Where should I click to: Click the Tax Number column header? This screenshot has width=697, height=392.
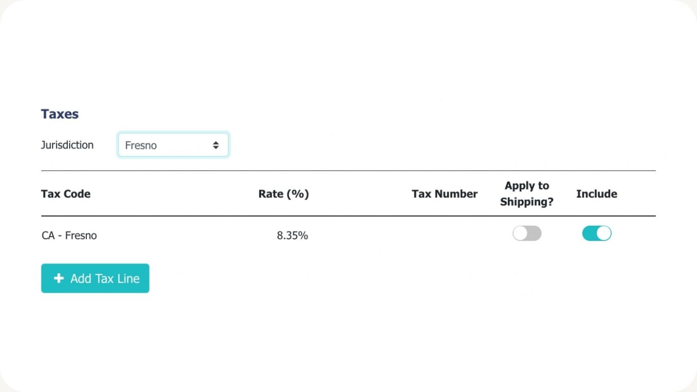tap(445, 194)
